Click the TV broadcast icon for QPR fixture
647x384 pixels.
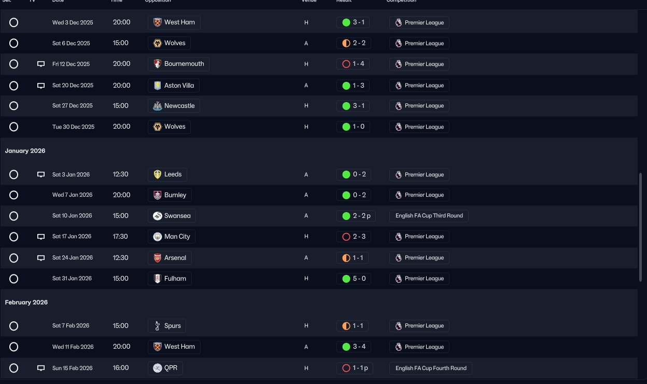tap(41, 368)
